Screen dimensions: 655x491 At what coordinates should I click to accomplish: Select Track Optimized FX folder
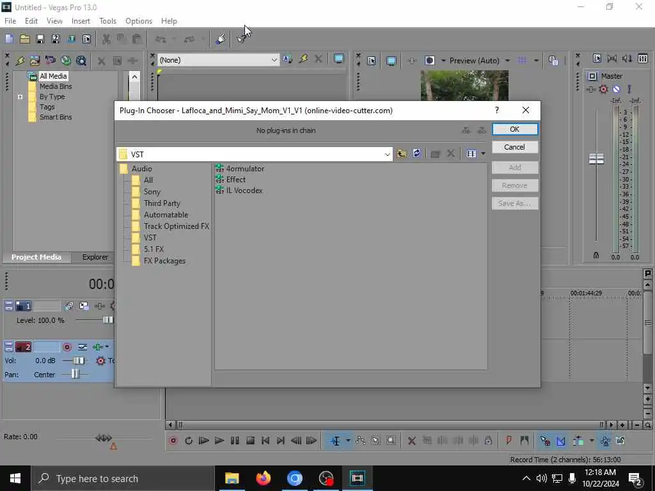[x=170, y=226]
